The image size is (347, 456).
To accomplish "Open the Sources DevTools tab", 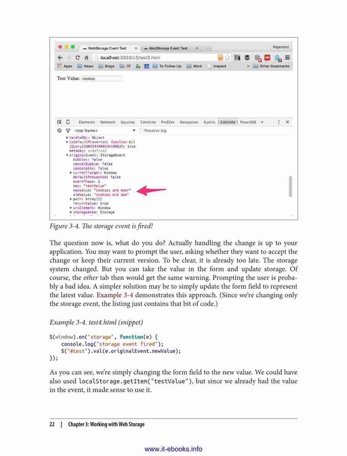I will coord(128,122).
